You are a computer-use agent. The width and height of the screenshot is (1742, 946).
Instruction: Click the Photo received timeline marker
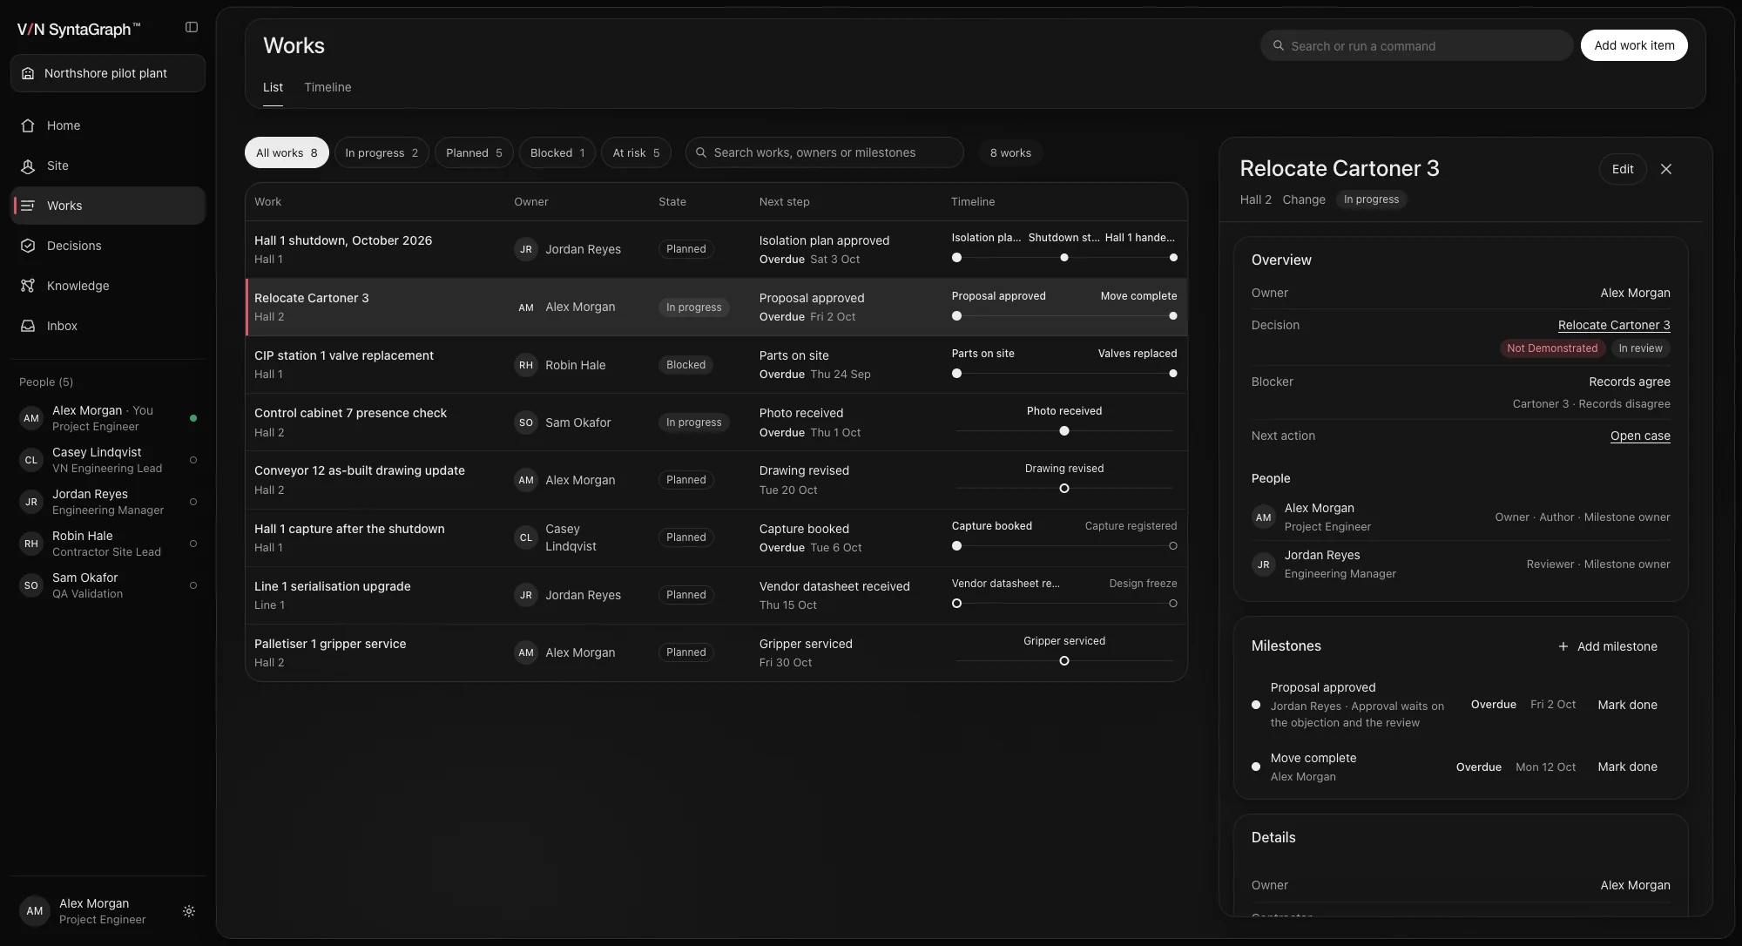(x=1063, y=431)
